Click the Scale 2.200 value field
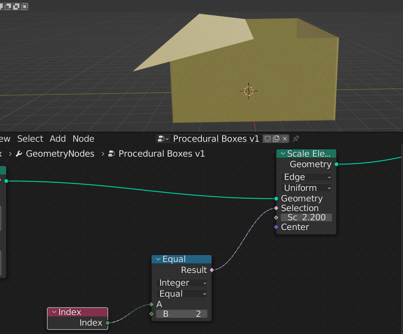Screen dimensions: 403x334 point(306,218)
